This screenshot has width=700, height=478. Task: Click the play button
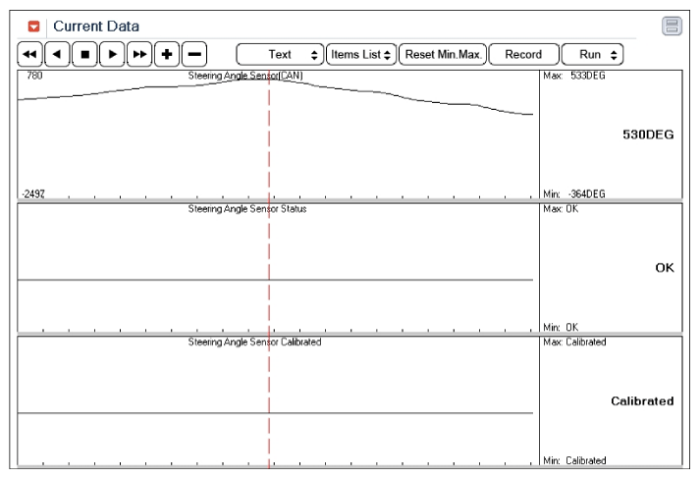tap(112, 54)
